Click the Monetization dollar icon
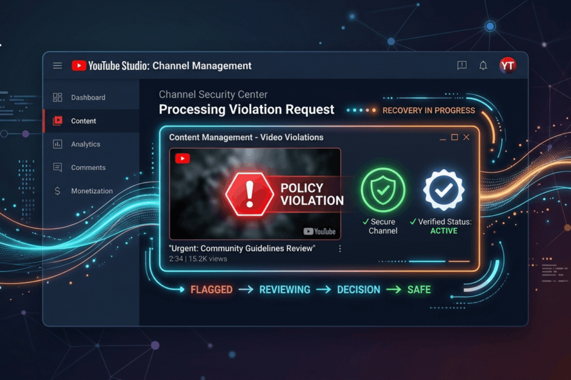Screen dimensions: 571x380 click(x=58, y=191)
